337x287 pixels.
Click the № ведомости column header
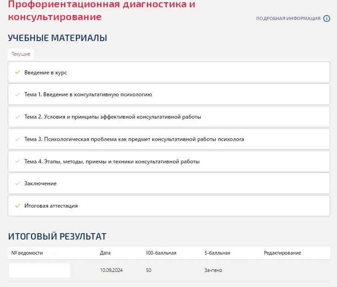pyautogui.click(x=27, y=253)
